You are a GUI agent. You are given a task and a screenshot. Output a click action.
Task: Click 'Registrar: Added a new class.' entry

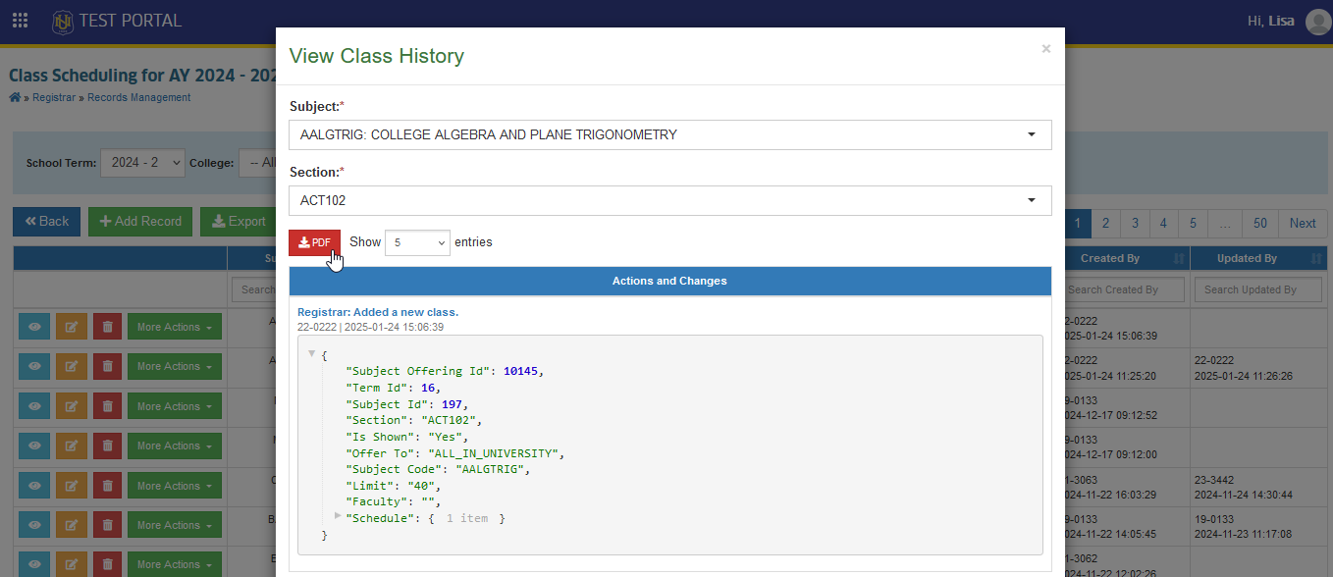tap(378, 312)
